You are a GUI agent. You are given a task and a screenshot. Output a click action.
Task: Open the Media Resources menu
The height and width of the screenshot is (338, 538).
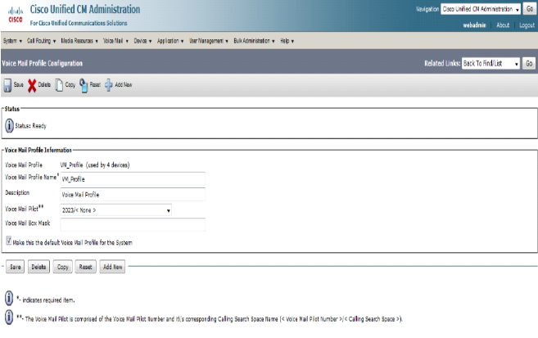[x=79, y=41]
